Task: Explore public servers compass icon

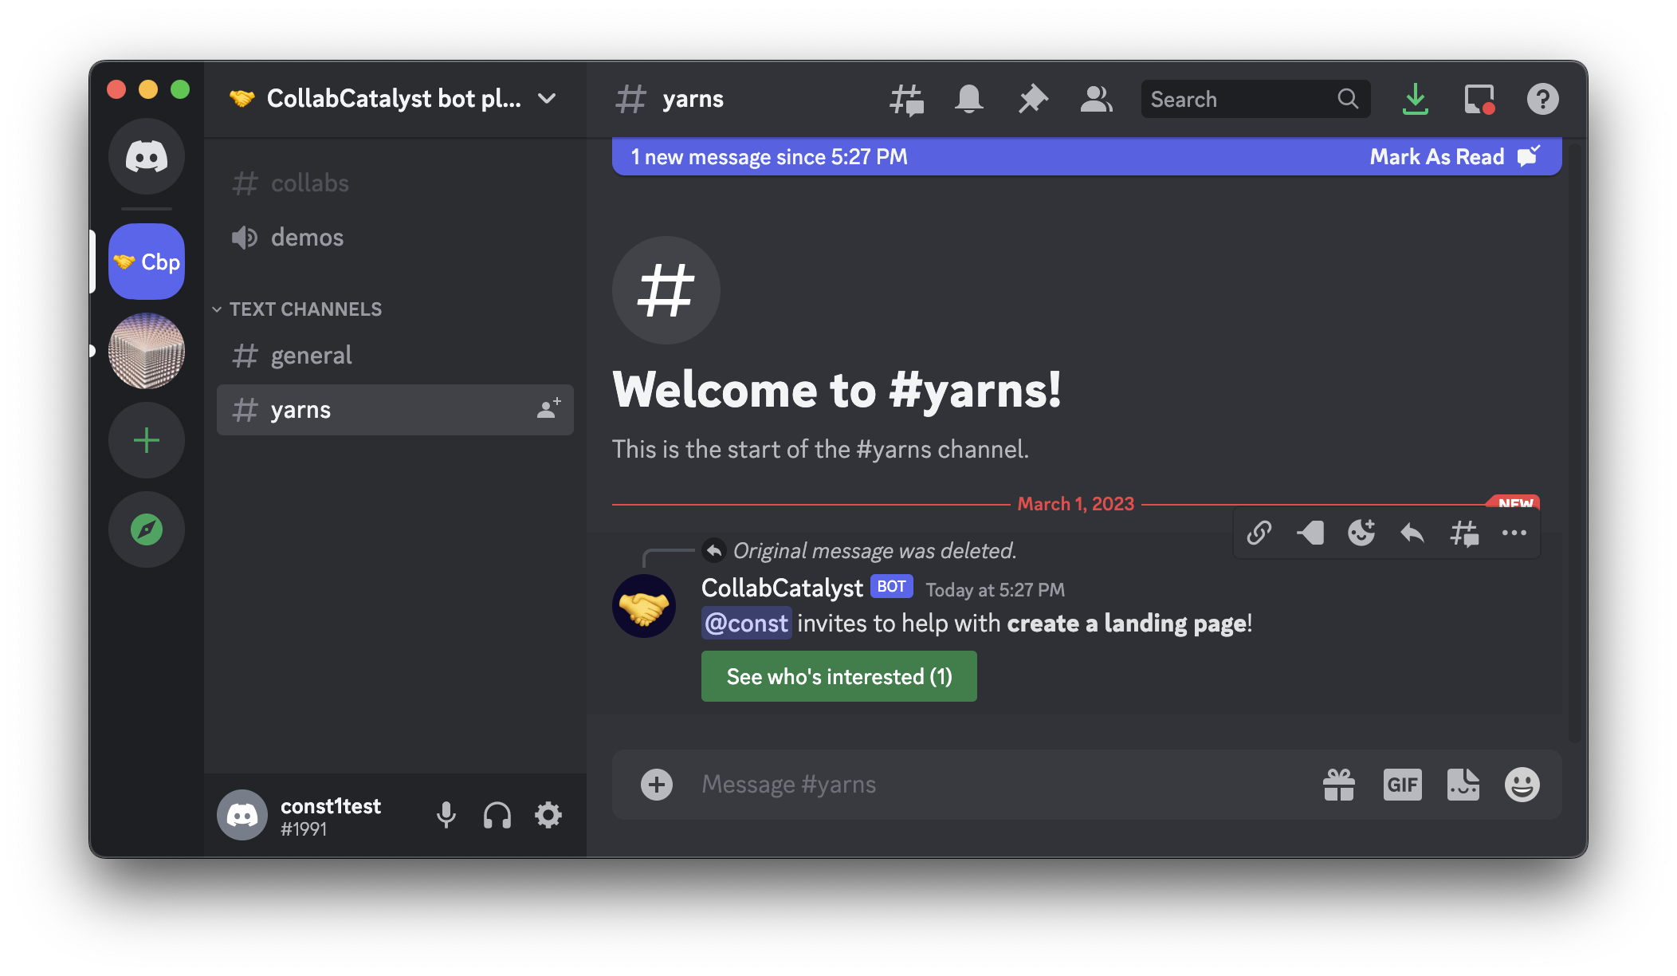Action: coord(147,529)
